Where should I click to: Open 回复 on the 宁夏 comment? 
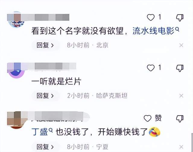point(45,147)
